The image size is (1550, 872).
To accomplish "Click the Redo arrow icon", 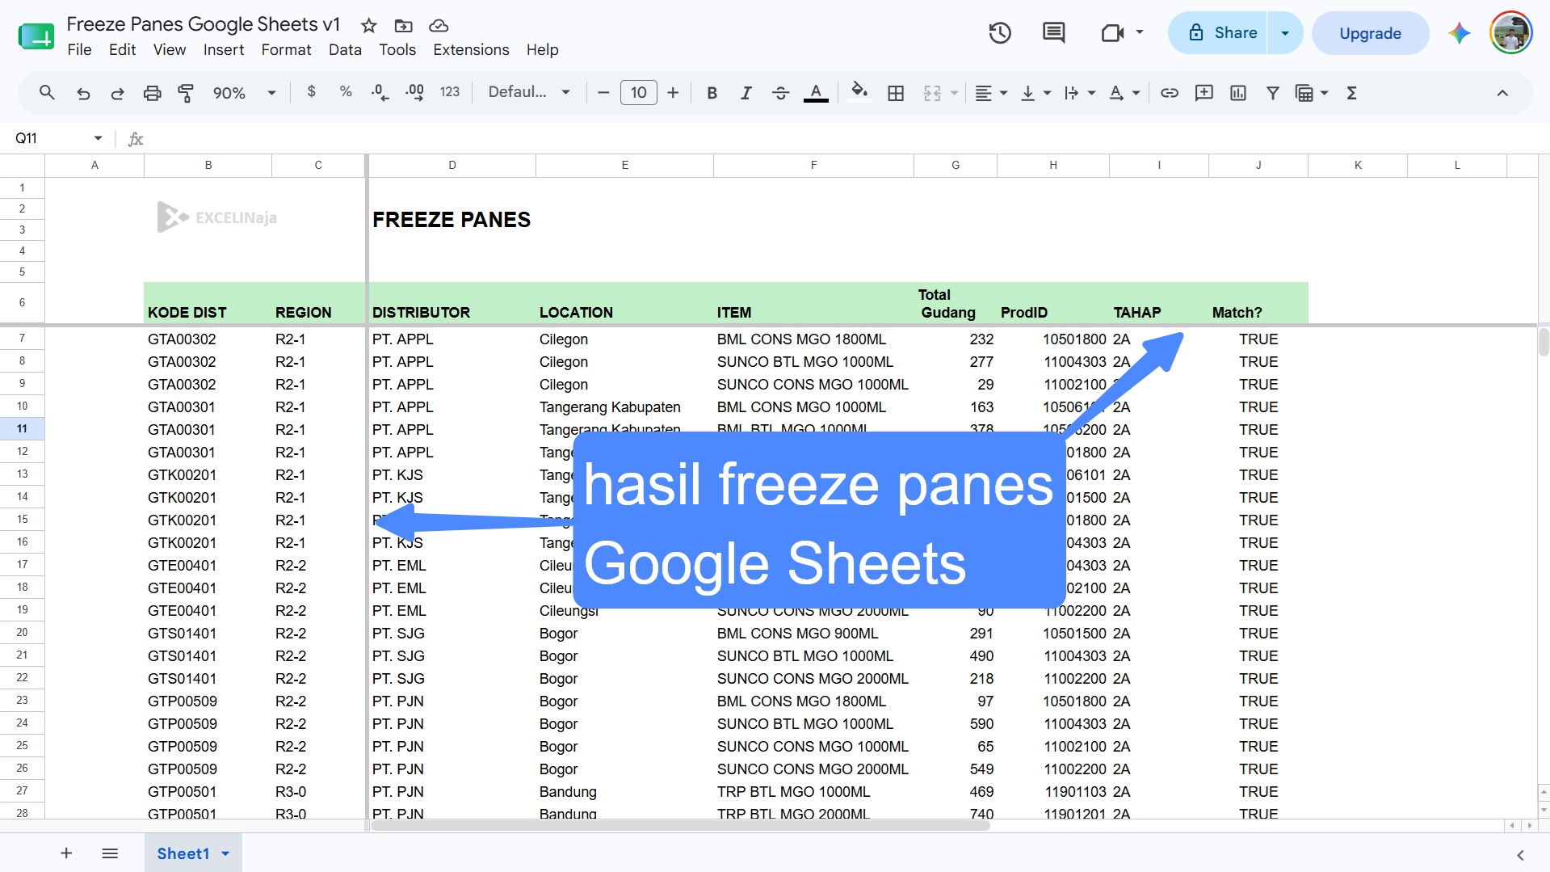I will click(x=117, y=93).
